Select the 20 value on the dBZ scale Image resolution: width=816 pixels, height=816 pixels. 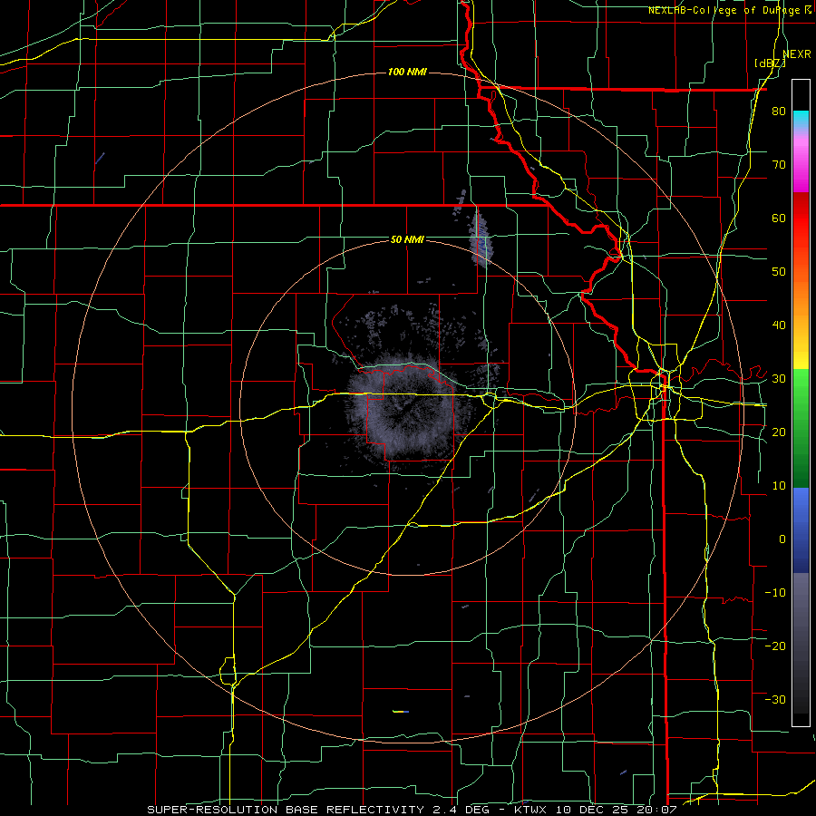tap(779, 432)
